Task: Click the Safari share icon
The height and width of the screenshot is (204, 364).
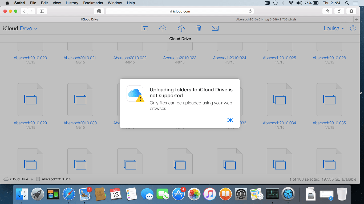Action: pos(327,11)
